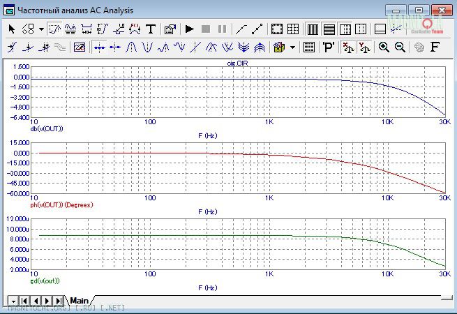Select the Vertical tag measurement tool
Image resolution: width=457 pixels, height=314 pixels.
(x=103, y=29)
